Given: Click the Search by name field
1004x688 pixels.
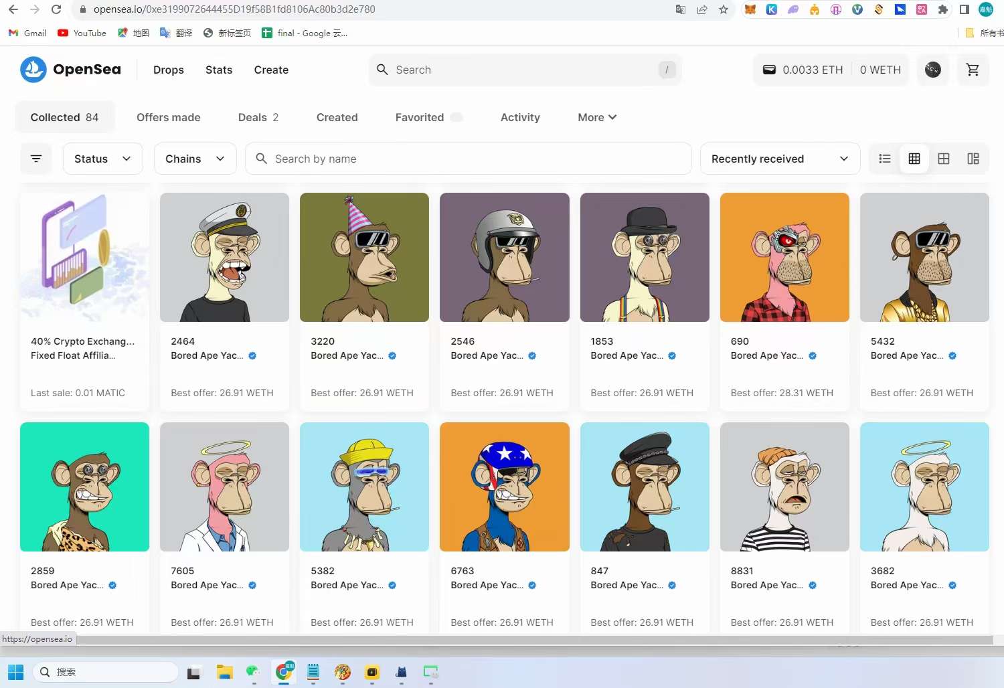Looking at the screenshot, I should point(469,159).
